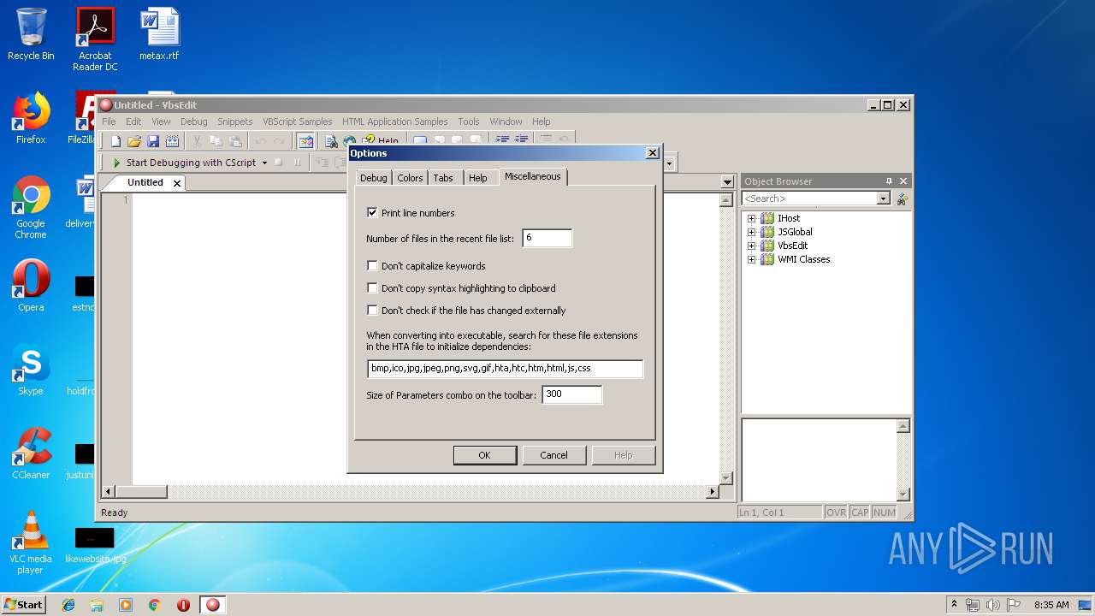Open the Snippets menu

[x=234, y=121]
